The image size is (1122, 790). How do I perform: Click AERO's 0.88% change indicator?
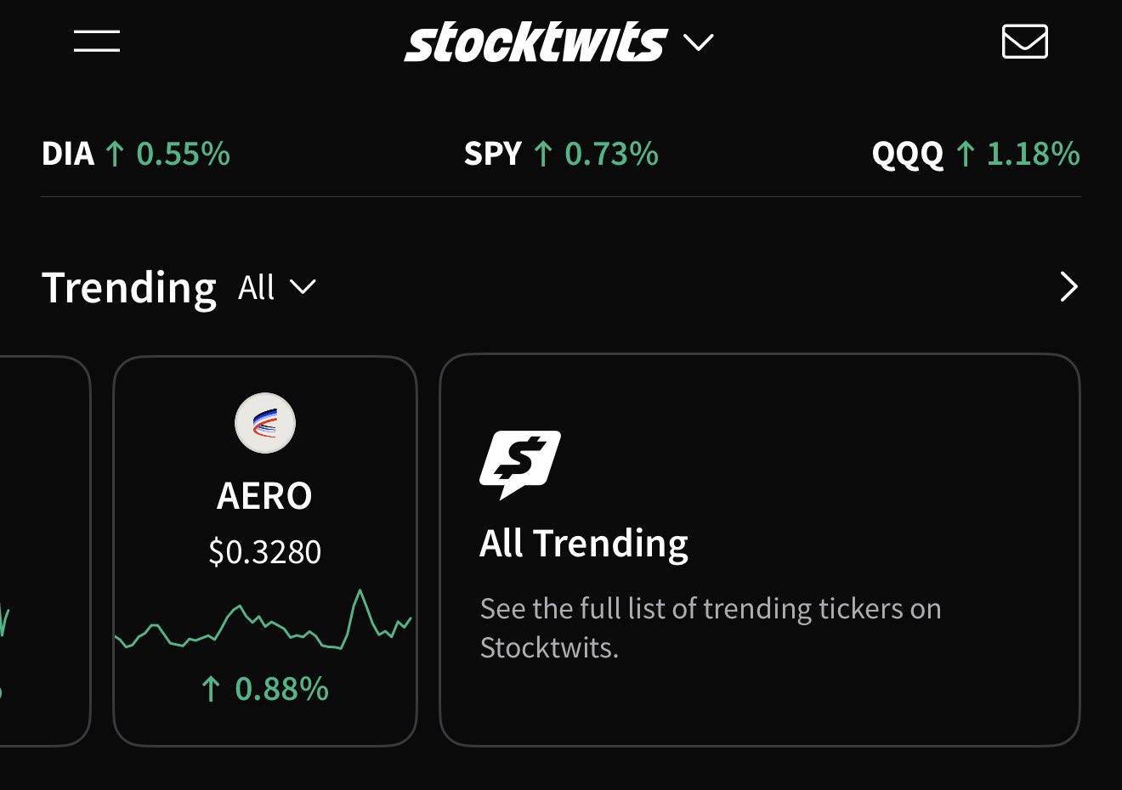(x=265, y=689)
